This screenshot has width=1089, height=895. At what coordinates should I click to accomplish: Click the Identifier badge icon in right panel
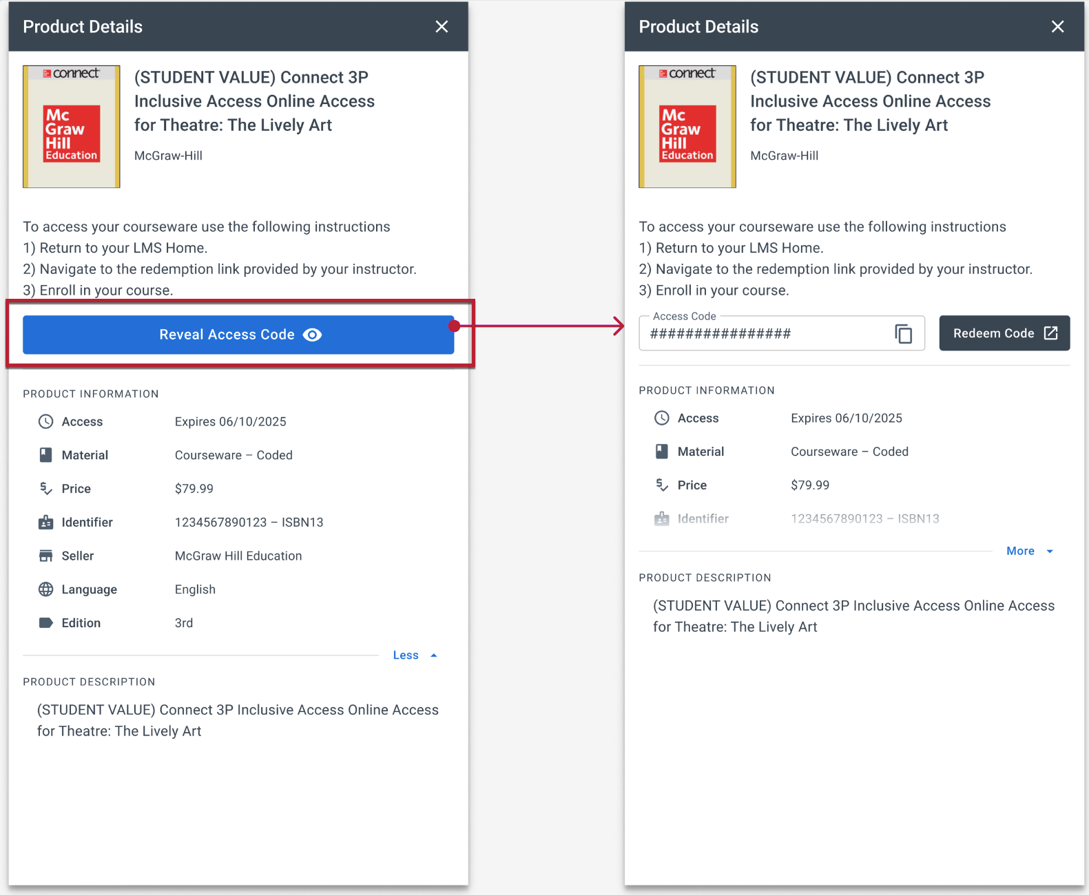[661, 518]
